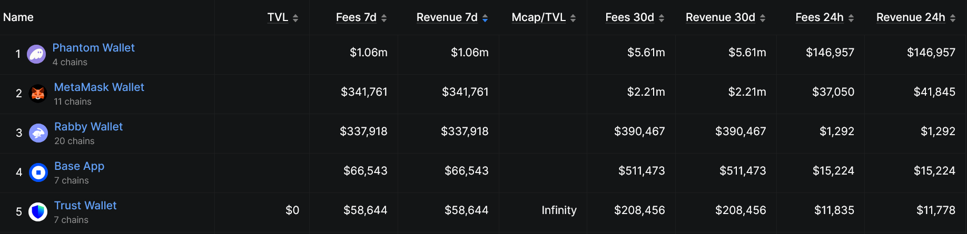The image size is (967, 234).
Task: Sort by Fees 24h column header
Action: click(x=820, y=17)
